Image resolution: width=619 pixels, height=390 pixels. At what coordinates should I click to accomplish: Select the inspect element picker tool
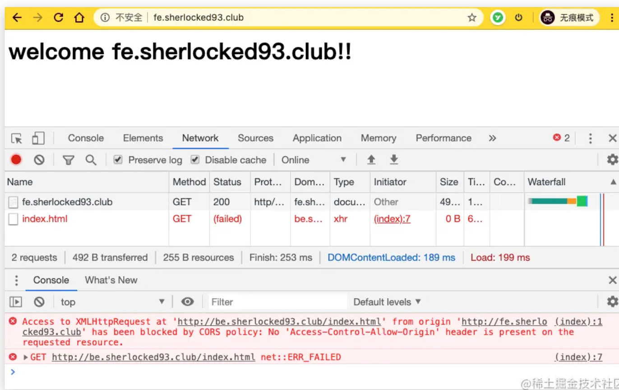point(17,138)
